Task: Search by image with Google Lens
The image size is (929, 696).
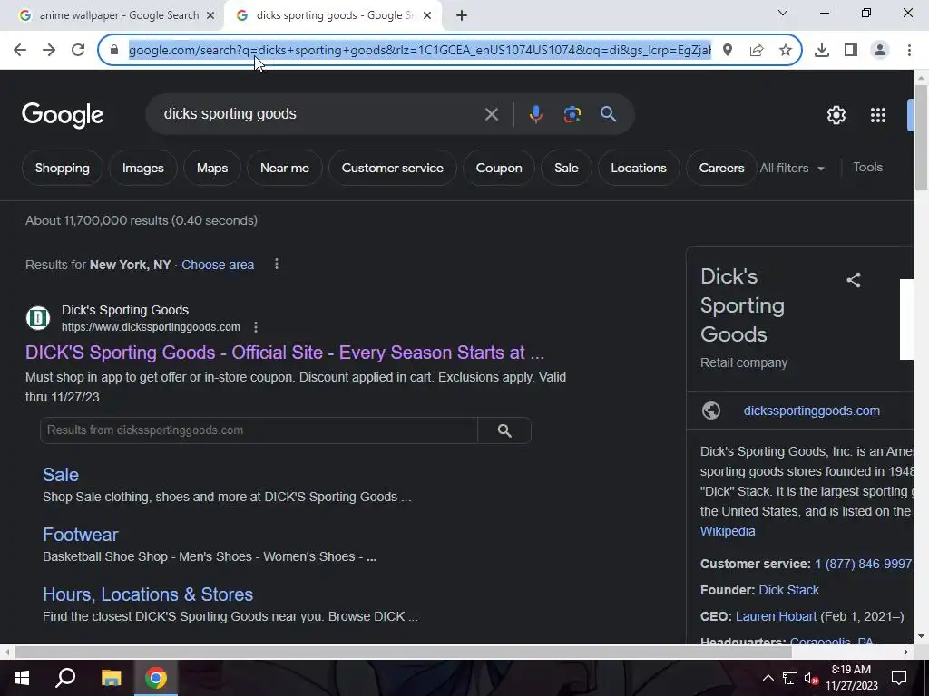Action: (572, 114)
